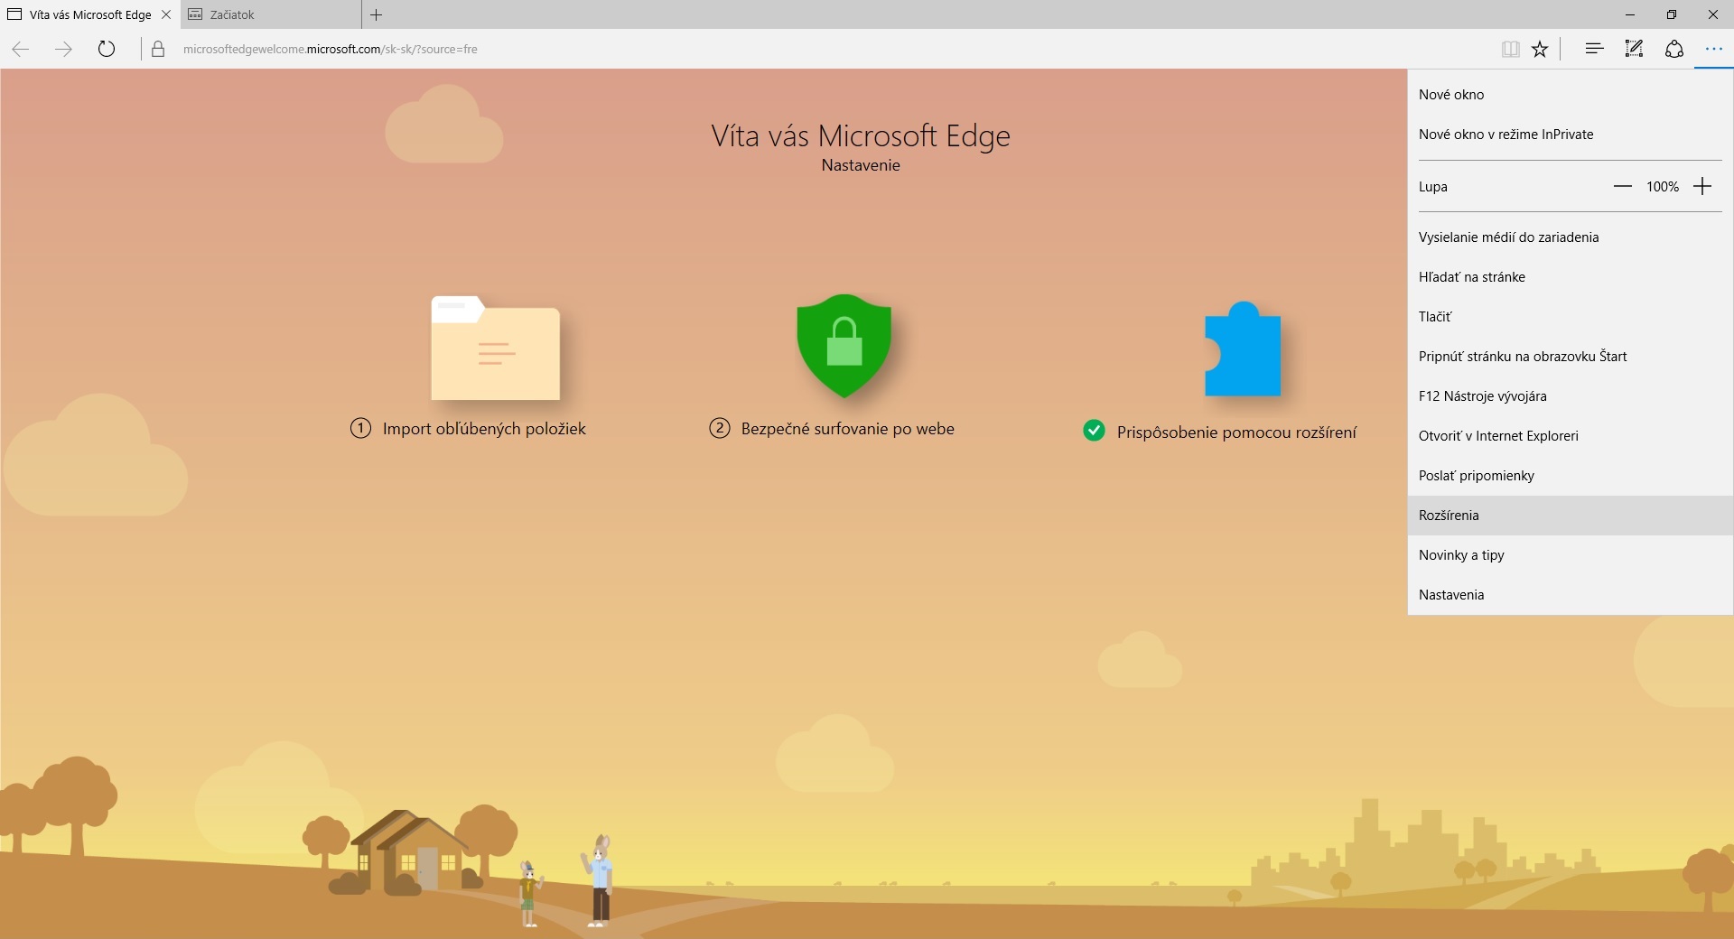Click the 100% zoom value
Viewport: 1734px width, 939px height.
[x=1663, y=186]
